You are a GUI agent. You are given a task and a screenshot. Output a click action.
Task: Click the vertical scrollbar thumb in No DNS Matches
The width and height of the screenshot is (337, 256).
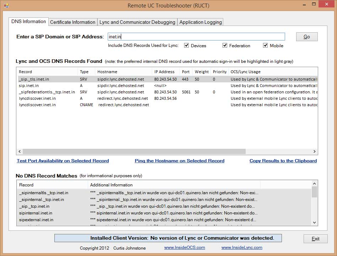[315, 192]
